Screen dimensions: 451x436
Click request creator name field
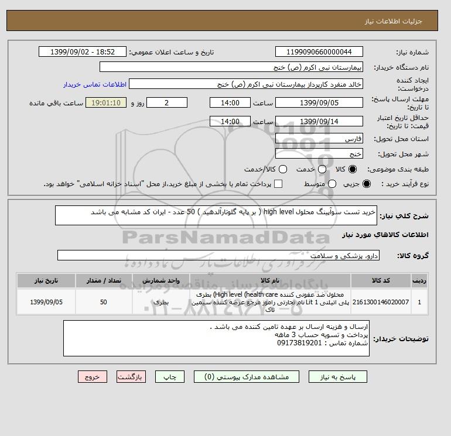pyautogui.click(x=246, y=84)
